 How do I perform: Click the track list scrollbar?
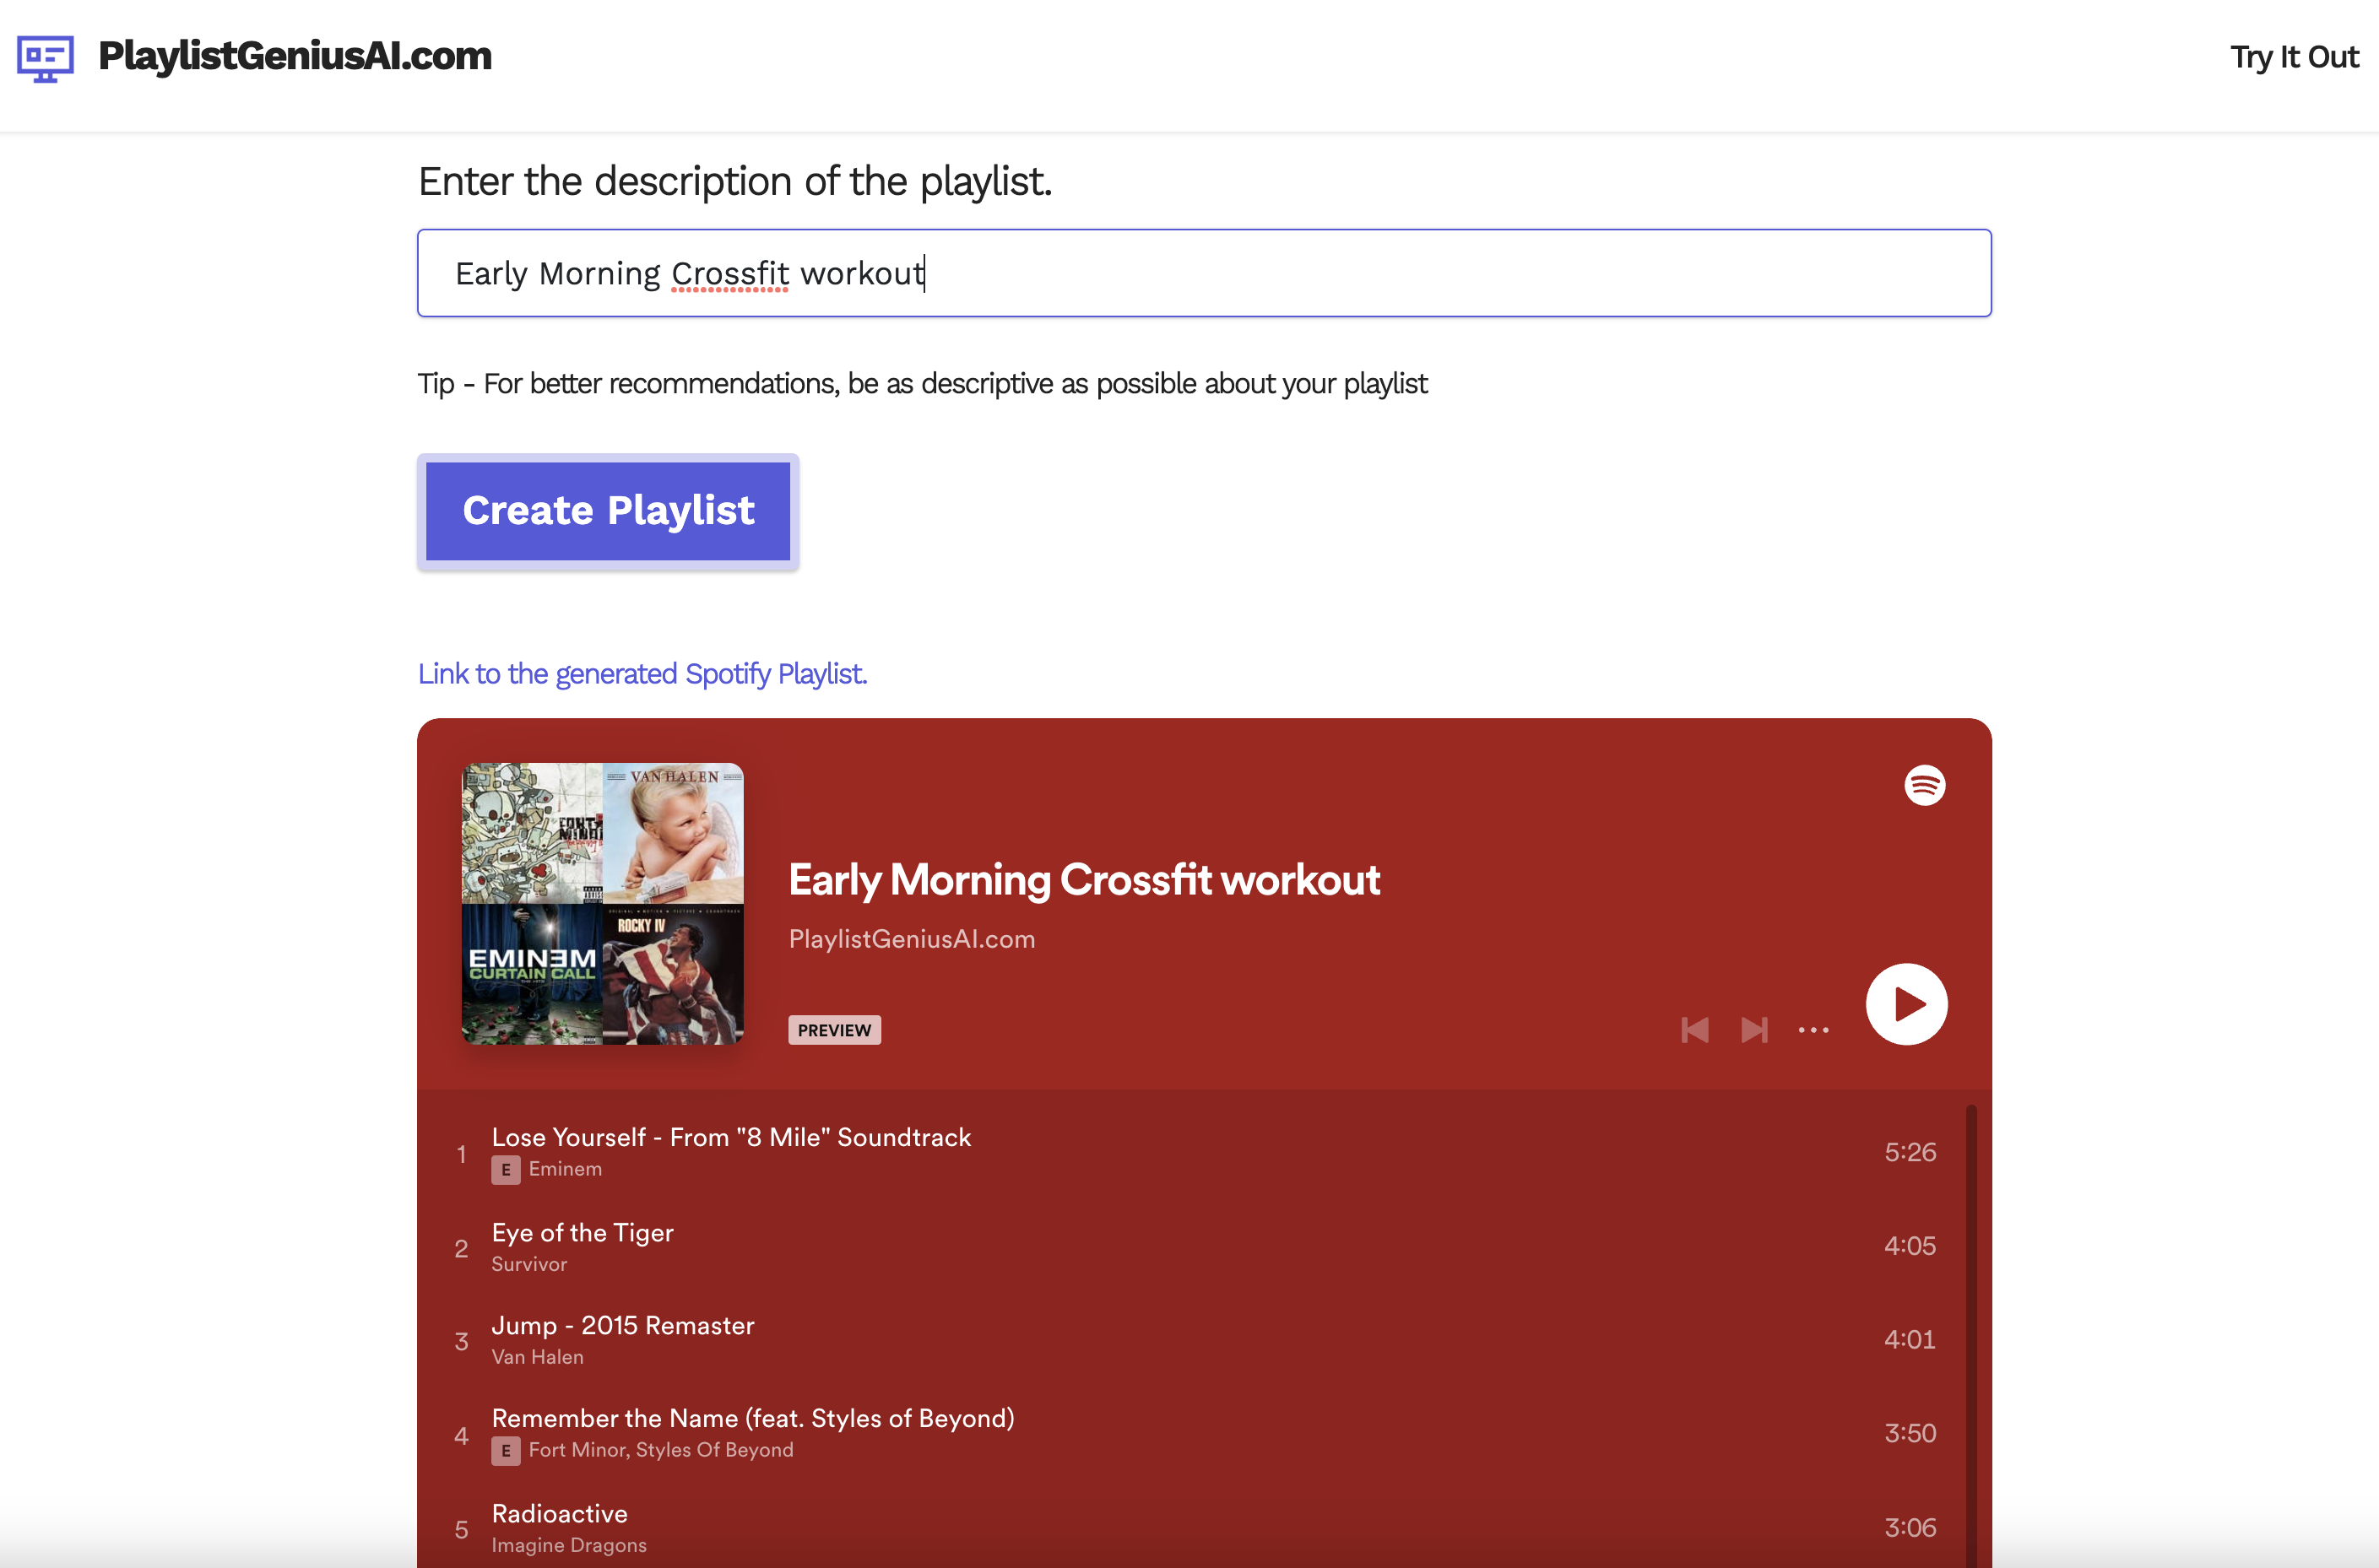[x=1971, y=1336]
